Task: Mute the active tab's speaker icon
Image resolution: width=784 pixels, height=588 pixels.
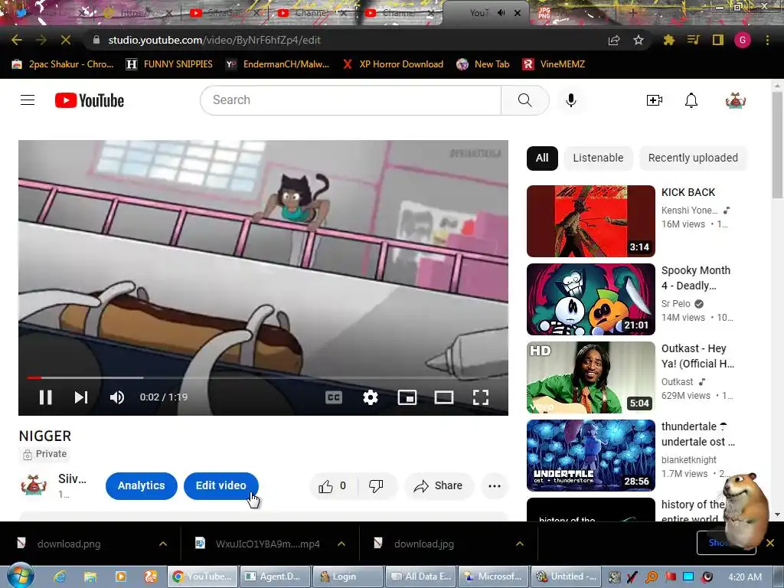Action: 501,13
